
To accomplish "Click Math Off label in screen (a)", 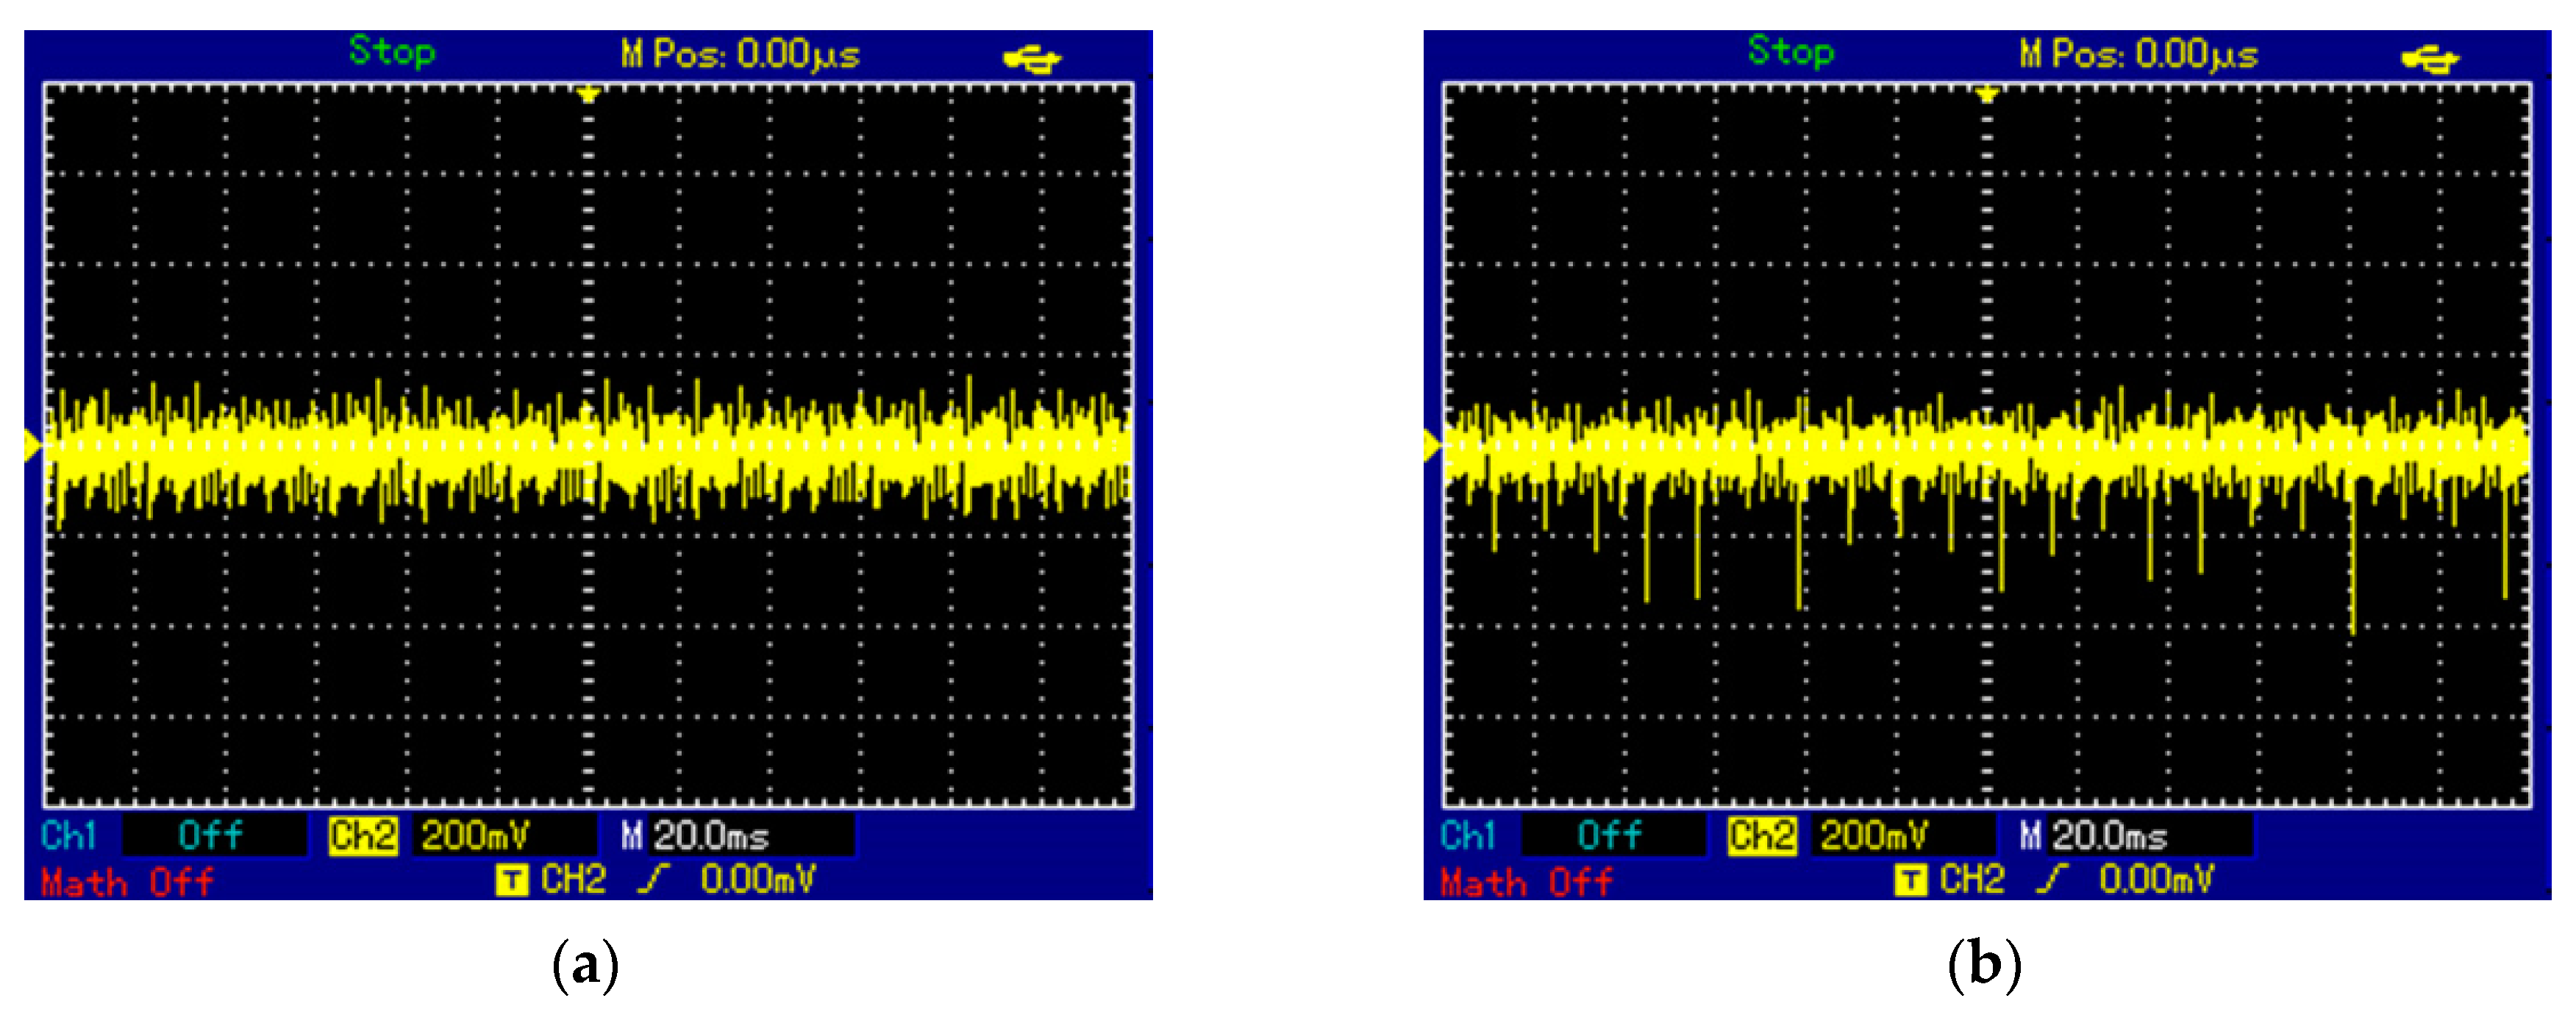I will pyautogui.click(x=127, y=882).
